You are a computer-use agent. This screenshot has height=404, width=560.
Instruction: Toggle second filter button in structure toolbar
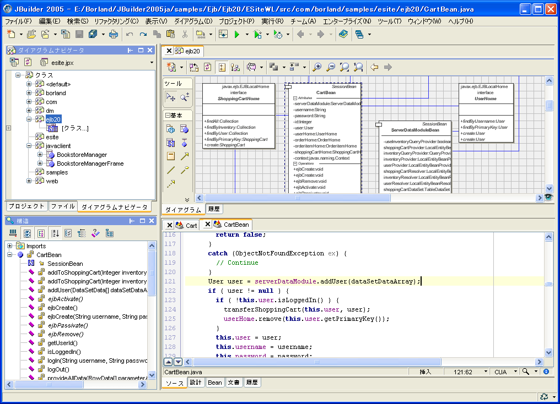point(27,233)
